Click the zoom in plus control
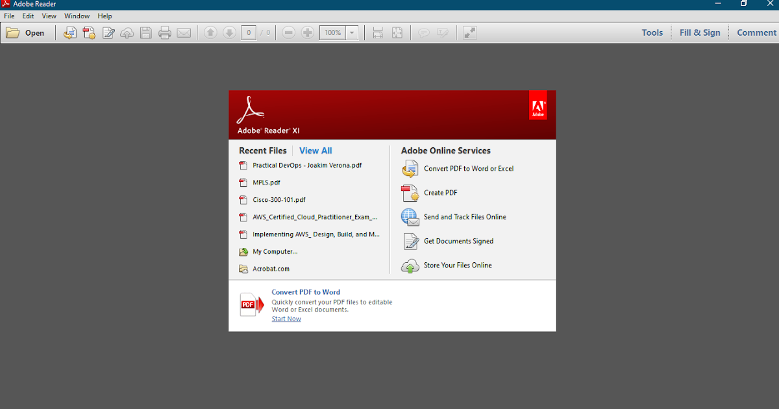The width and height of the screenshot is (779, 409). click(x=307, y=32)
